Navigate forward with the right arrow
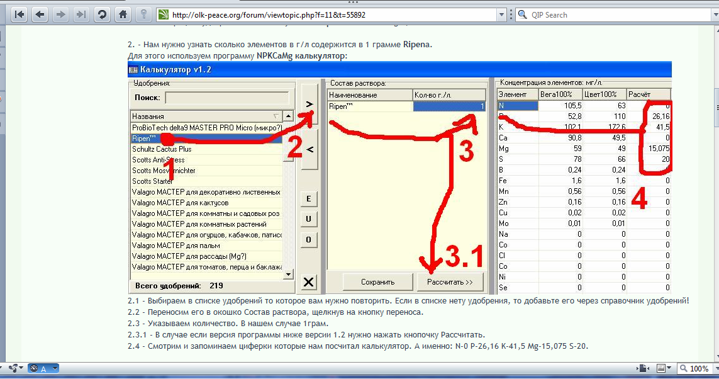 [x=60, y=14]
